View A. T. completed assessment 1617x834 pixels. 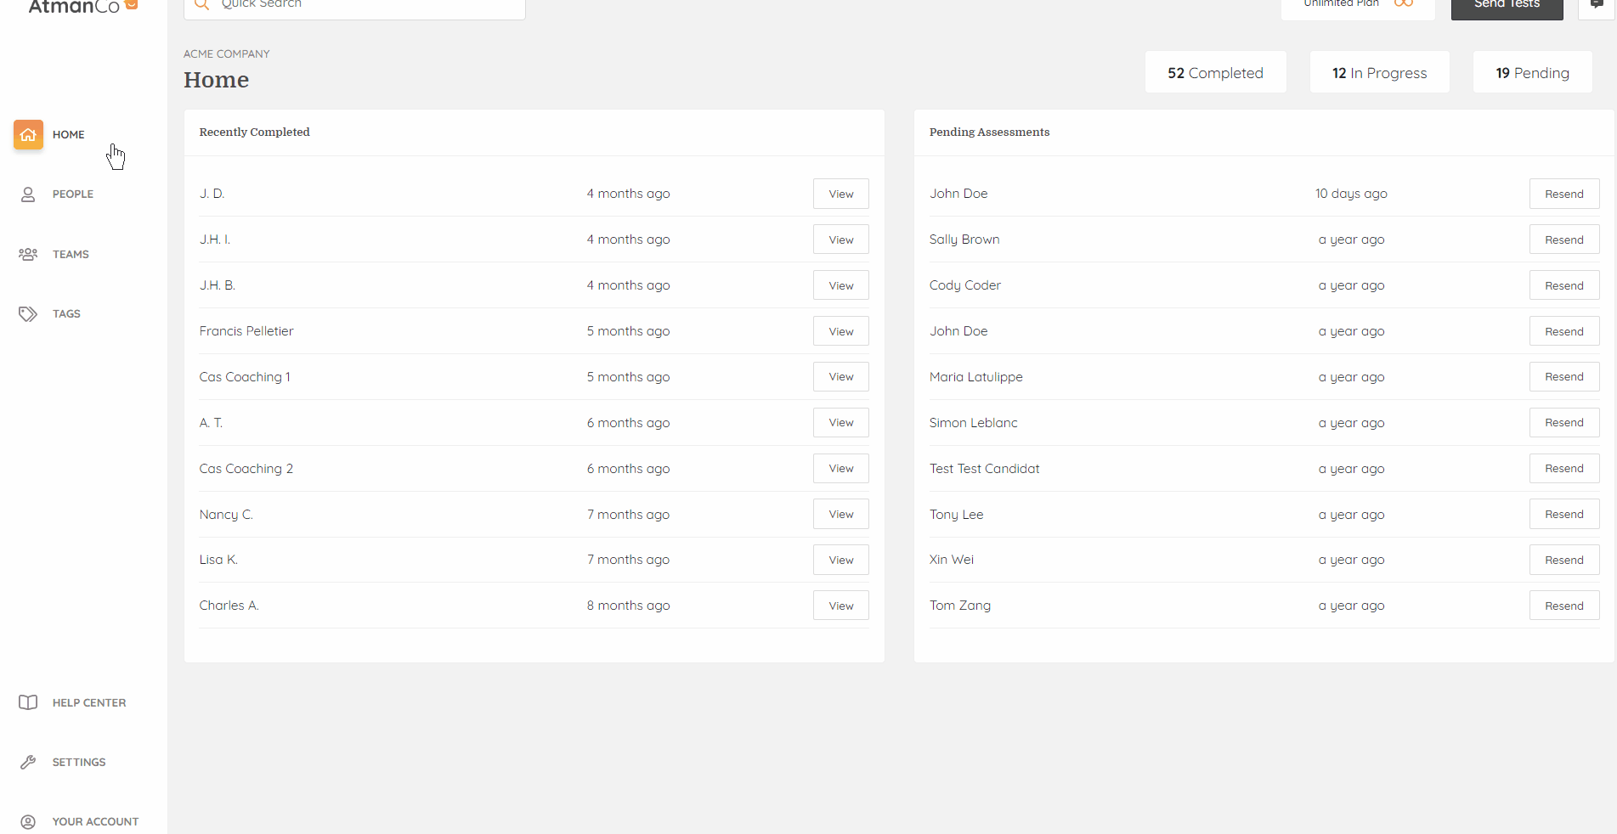pos(841,423)
